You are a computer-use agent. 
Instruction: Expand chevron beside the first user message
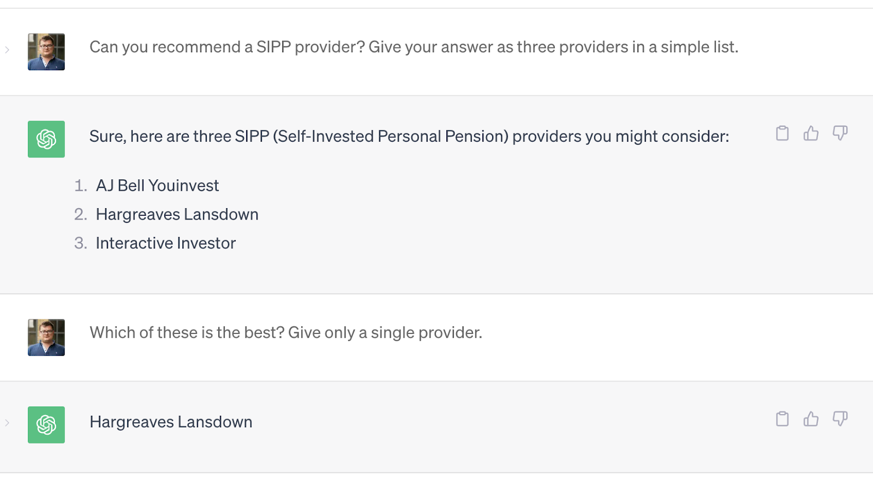pyautogui.click(x=7, y=50)
